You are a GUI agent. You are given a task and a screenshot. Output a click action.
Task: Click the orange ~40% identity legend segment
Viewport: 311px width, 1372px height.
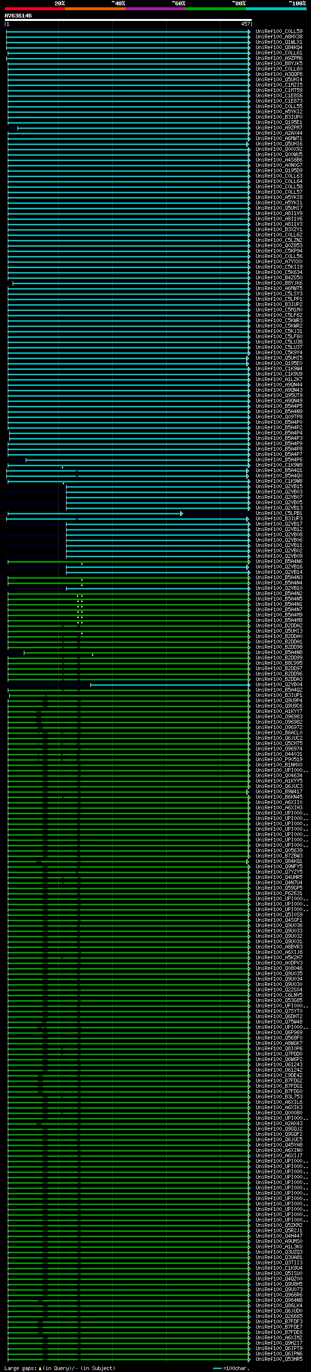point(95,9)
